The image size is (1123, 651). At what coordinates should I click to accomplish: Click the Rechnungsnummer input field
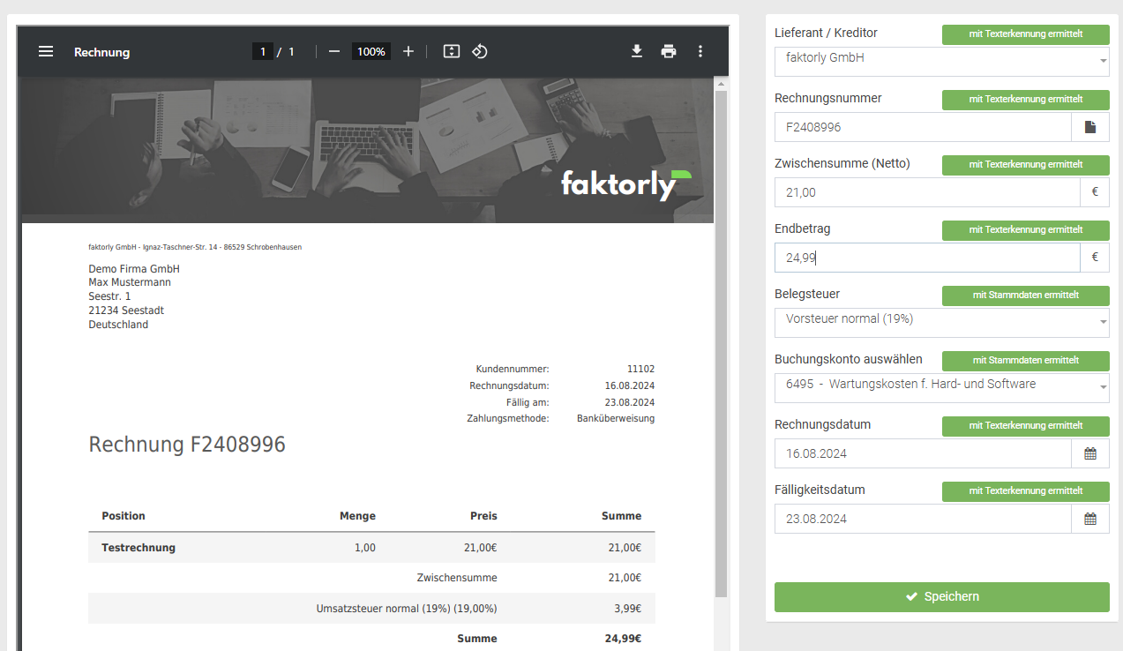pyautogui.click(x=923, y=127)
